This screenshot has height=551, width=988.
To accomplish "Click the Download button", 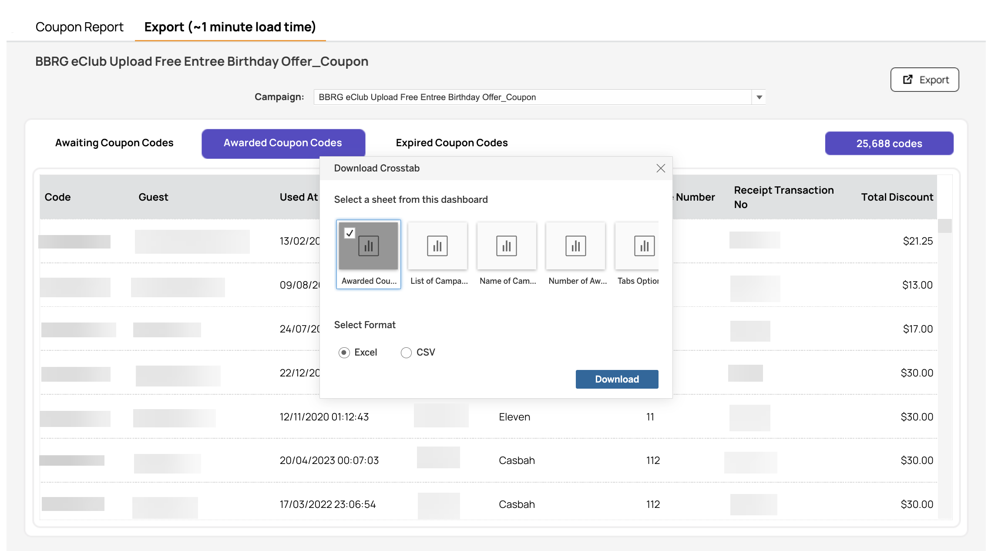I will pyautogui.click(x=617, y=379).
